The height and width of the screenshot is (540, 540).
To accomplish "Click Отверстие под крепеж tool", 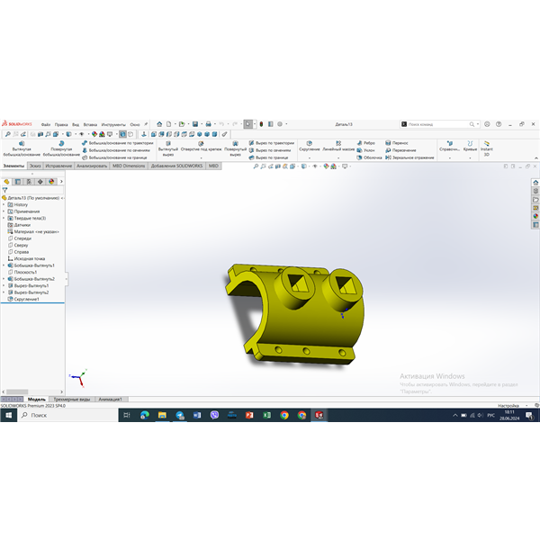I will pyautogui.click(x=201, y=146).
